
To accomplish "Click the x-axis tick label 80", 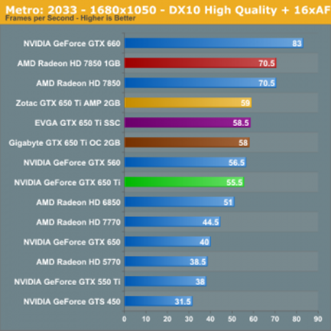I will click(x=297, y=320).
